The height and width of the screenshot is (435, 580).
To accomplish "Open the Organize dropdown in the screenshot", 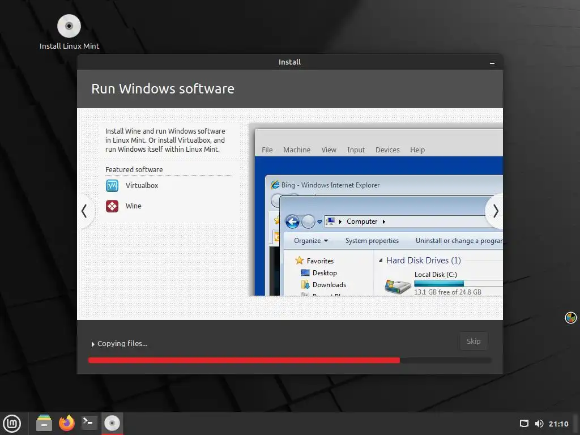I will [x=311, y=241].
